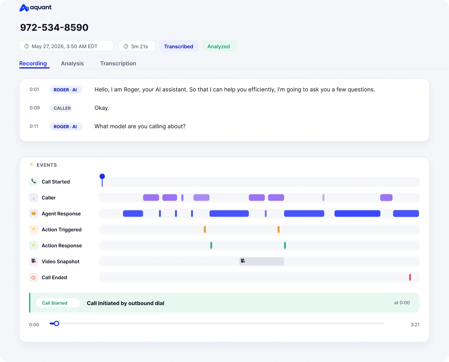Click the 0:00 current time label
This screenshot has height=362, width=449.
(34, 325)
